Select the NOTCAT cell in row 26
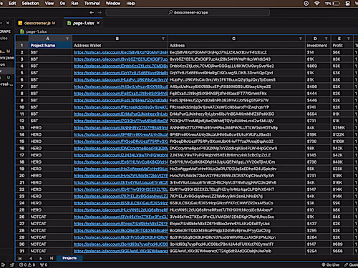 click(x=50, y=217)
